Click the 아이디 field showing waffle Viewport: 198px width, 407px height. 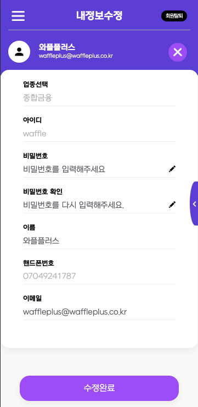click(99, 134)
